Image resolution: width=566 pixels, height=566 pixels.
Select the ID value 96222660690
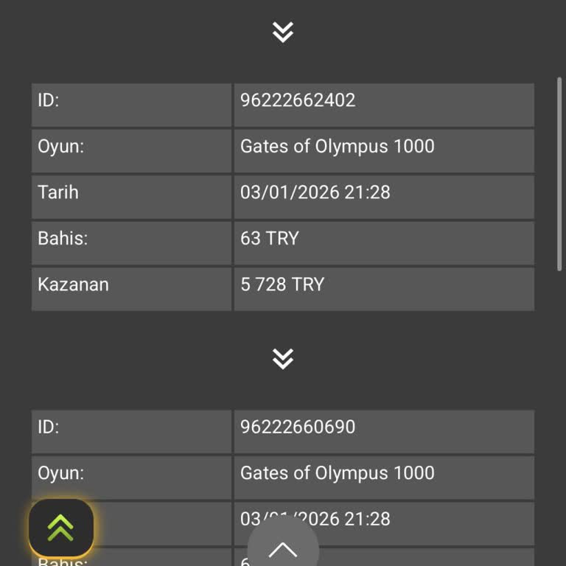coord(298,427)
